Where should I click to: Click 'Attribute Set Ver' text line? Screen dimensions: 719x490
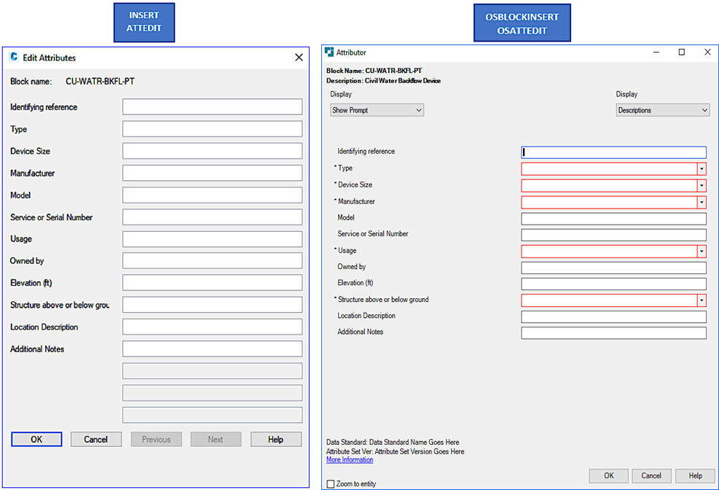coord(396,451)
